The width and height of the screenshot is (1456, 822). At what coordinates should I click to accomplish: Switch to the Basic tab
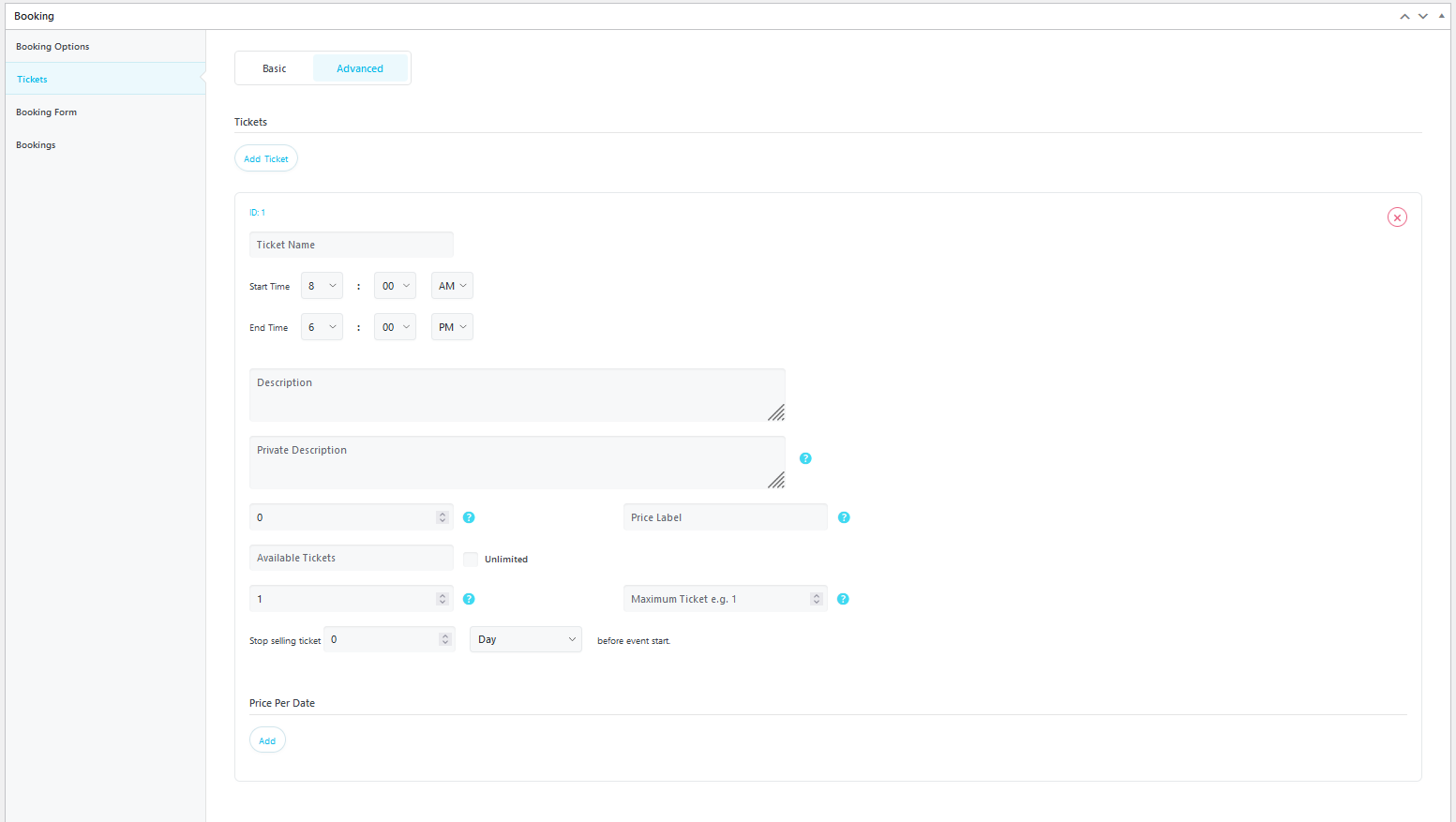[275, 68]
